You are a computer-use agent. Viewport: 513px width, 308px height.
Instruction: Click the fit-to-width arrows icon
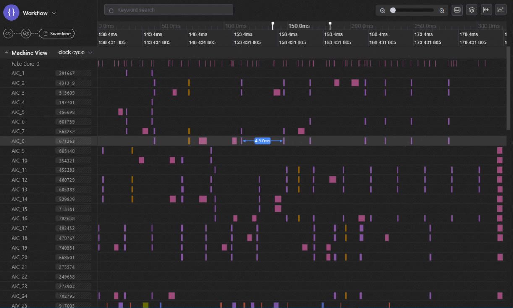(486, 10)
